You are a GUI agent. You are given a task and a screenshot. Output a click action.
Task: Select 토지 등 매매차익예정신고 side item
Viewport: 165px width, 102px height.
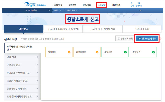(23, 97)
